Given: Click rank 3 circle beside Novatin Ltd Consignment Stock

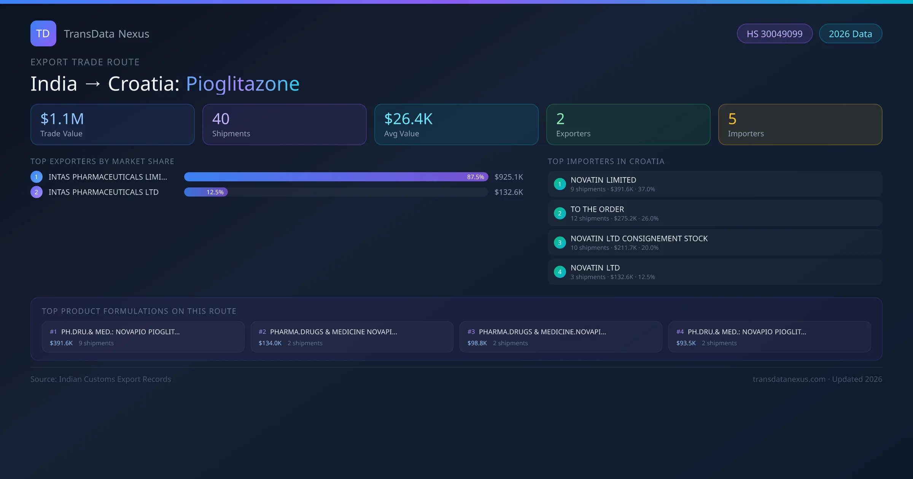Looking at the screenshot, I should (560, 243).
